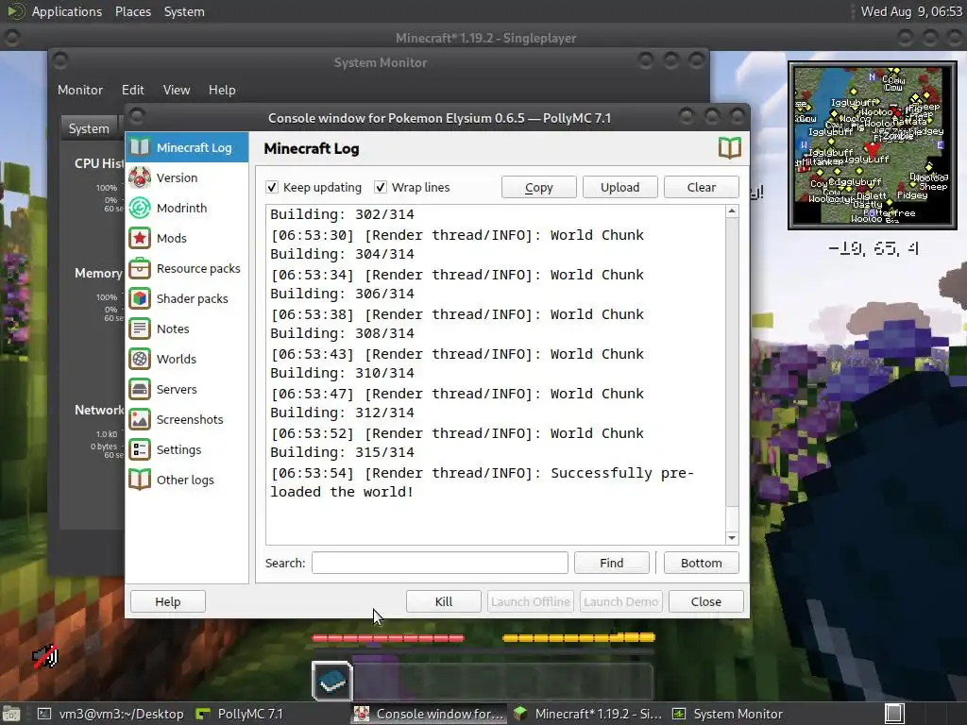
Task: Click the Other logs book icon
Action: (140, 480)
